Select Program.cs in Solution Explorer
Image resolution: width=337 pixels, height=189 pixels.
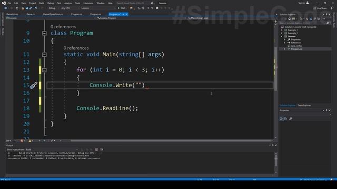tap(296, 49)
